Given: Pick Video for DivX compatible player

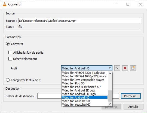Looking at the screenshot, I should pos(84,80).
